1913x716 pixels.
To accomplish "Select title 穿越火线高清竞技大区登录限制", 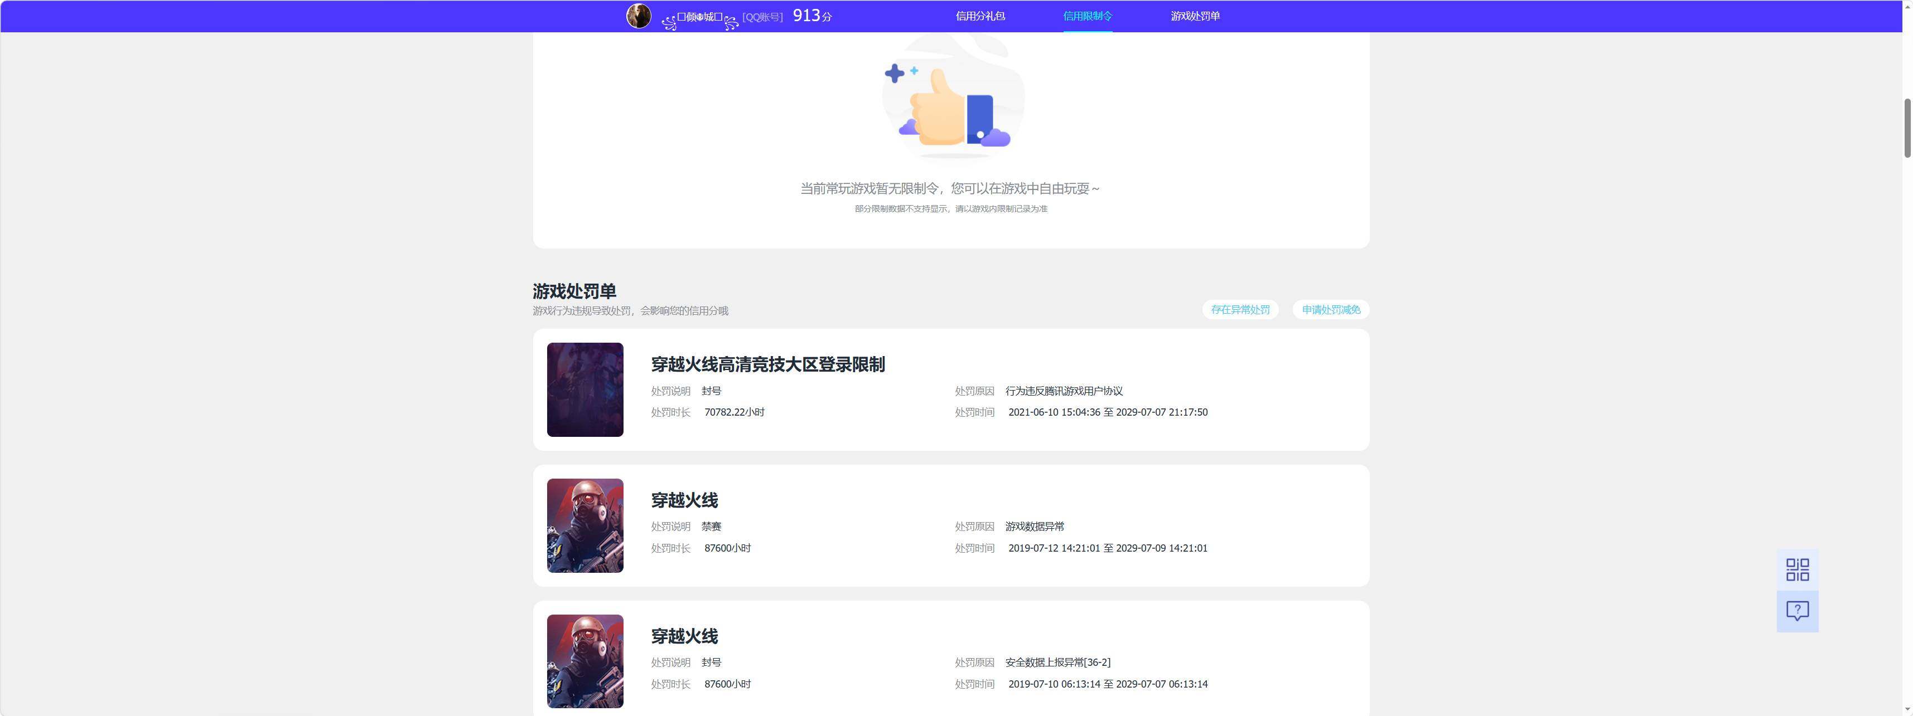I will [x=768, y=364].
